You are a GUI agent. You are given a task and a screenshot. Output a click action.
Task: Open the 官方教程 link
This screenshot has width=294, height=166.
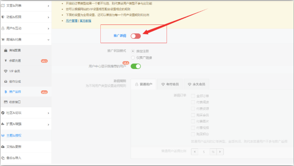[85, 20]
